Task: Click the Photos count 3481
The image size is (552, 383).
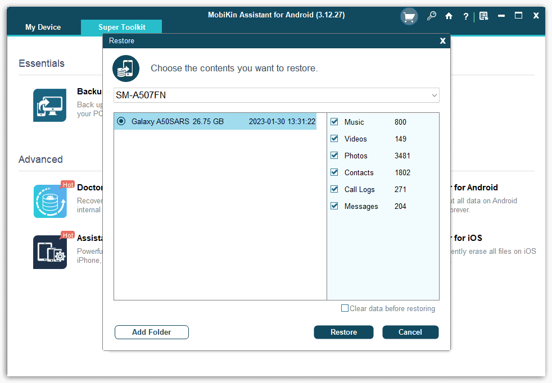Action: coord(402,156)
